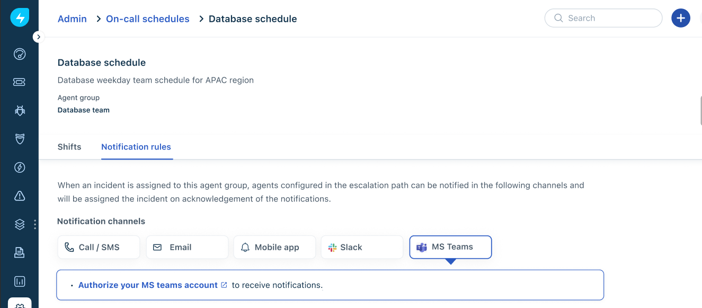The image size is (702, 308).
Task: Expand the sidebar with the chevron arrow
Action: coord(38,37)
